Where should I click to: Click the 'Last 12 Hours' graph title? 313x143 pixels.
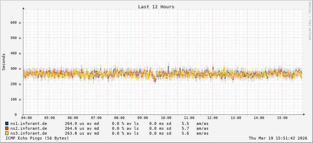tap(156, 7)
